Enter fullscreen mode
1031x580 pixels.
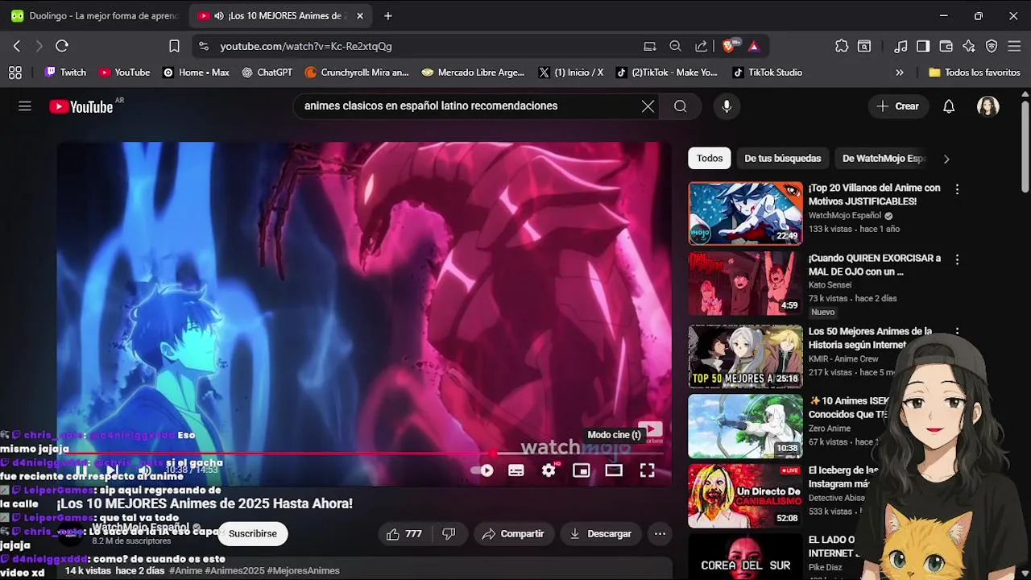coord(648,470)
